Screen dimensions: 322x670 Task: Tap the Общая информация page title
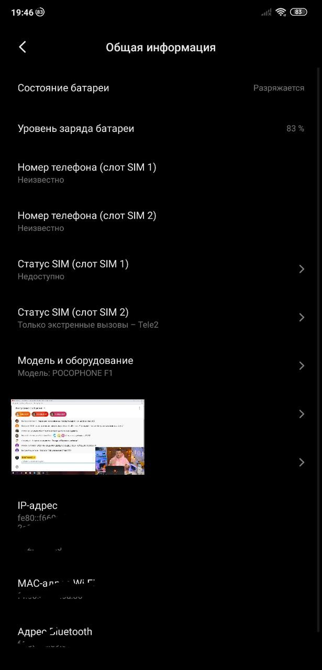(161, 48)
